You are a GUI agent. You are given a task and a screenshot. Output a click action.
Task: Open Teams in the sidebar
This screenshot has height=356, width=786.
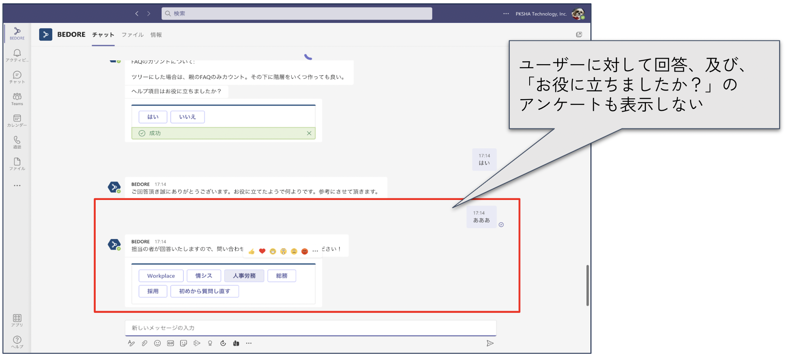click(x=17, y=99)
